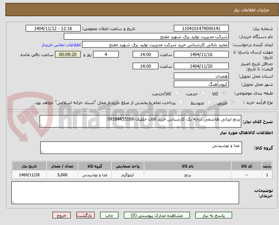
Task: Click the 5,000 quantity cell
Action: (62, 175)
